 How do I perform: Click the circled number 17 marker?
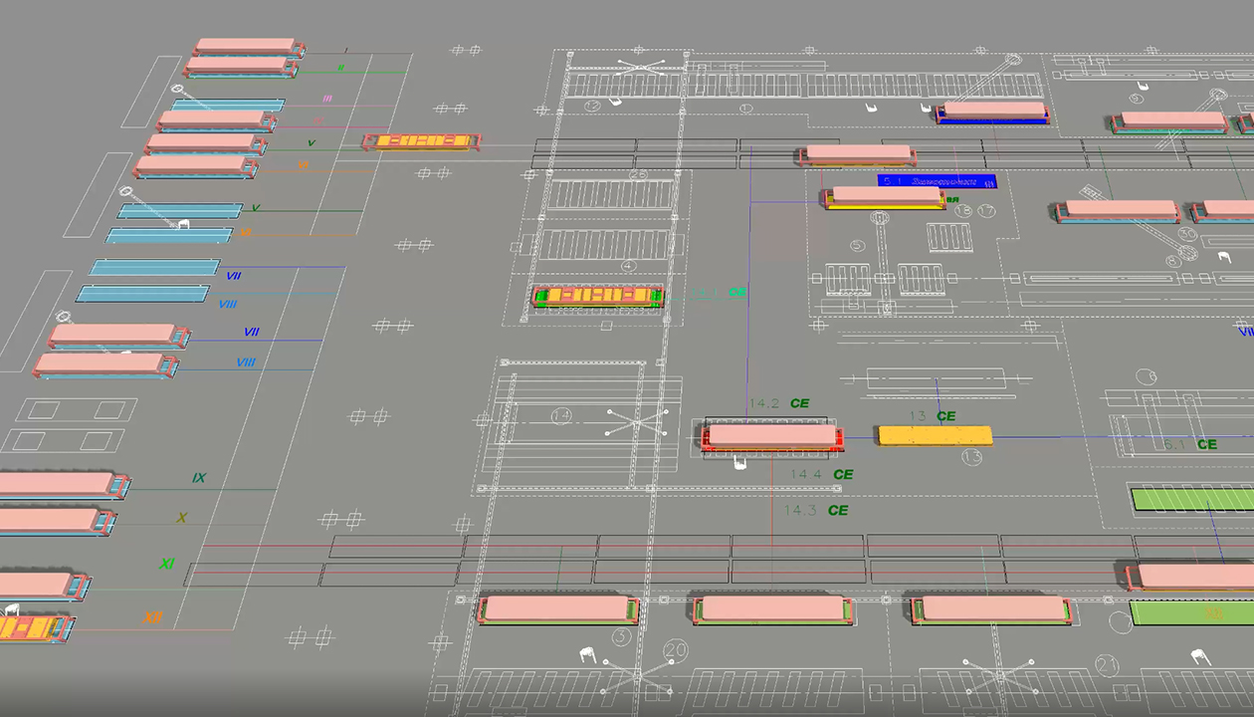point(986,211)
